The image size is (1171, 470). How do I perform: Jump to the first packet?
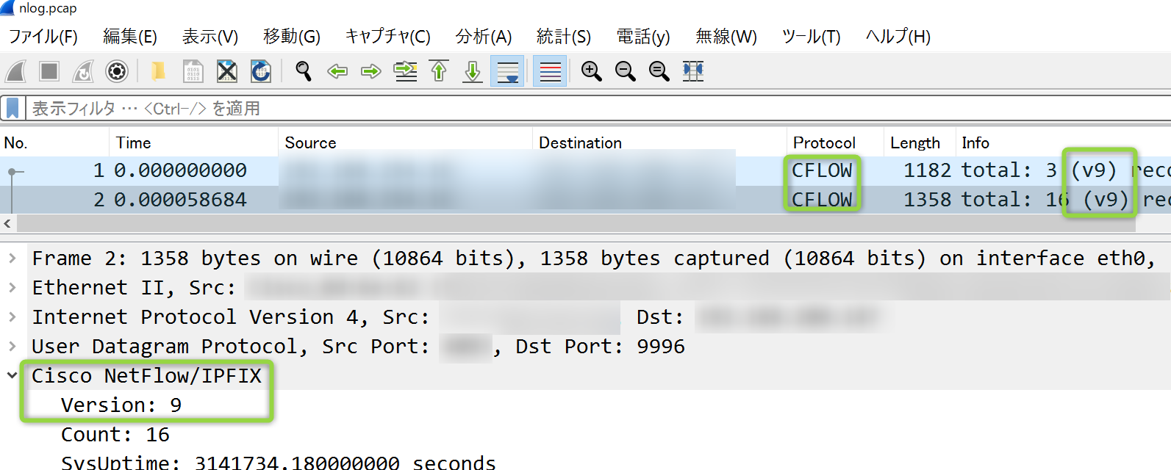[x=439, y=71]
